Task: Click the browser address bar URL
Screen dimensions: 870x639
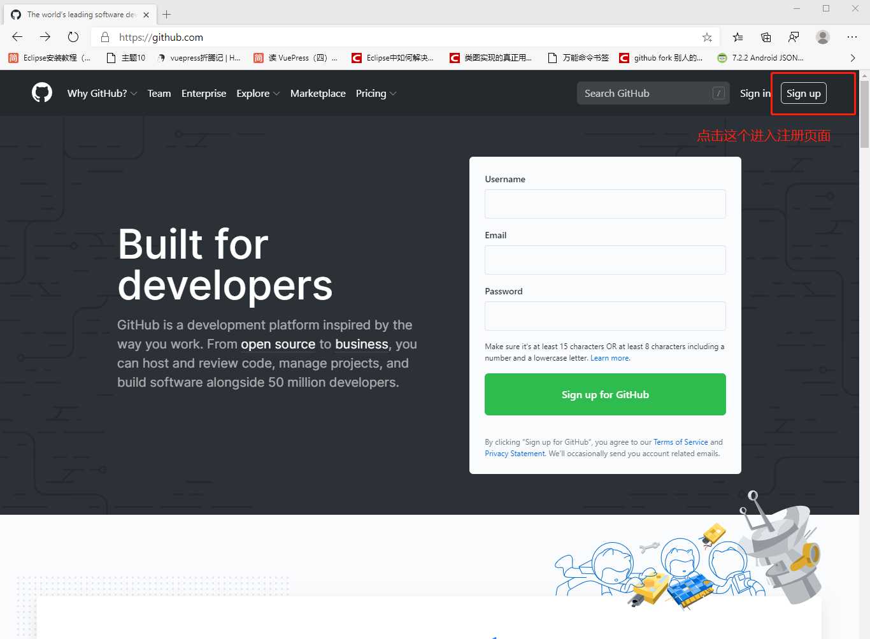Action: click(x=161, y=37)
